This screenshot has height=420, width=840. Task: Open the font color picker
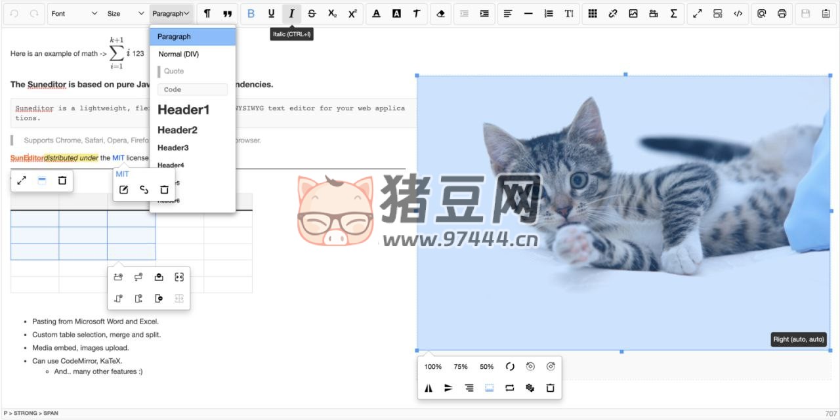coord(376,13)
